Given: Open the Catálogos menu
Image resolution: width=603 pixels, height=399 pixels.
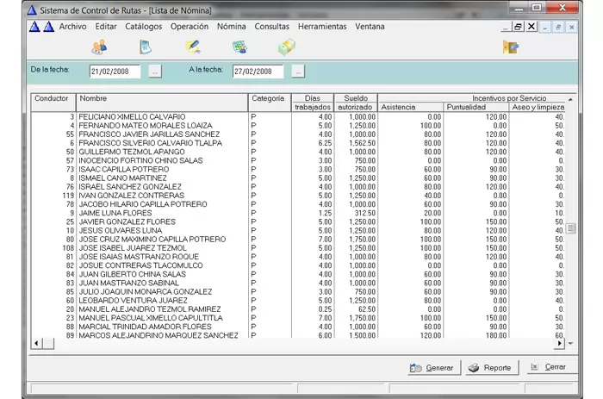Looking at the screenshot, I should pyautogui.click(x=143, y=27).
